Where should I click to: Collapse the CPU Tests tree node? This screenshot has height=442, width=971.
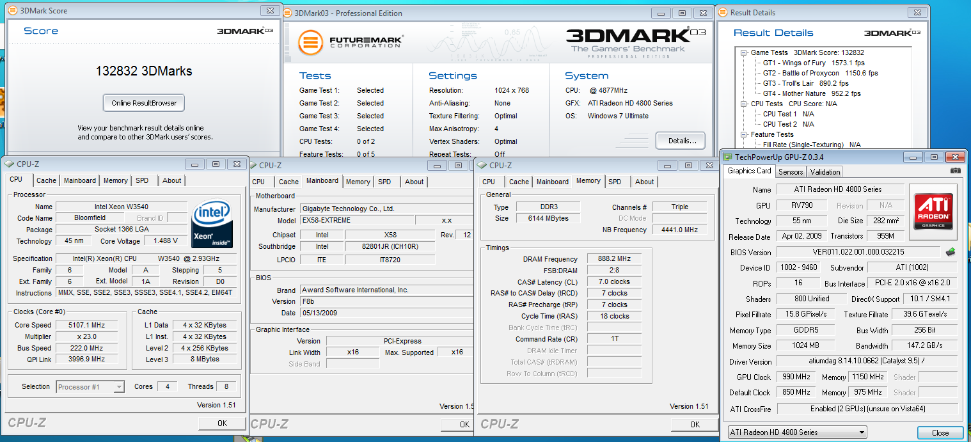pos(745,104)
